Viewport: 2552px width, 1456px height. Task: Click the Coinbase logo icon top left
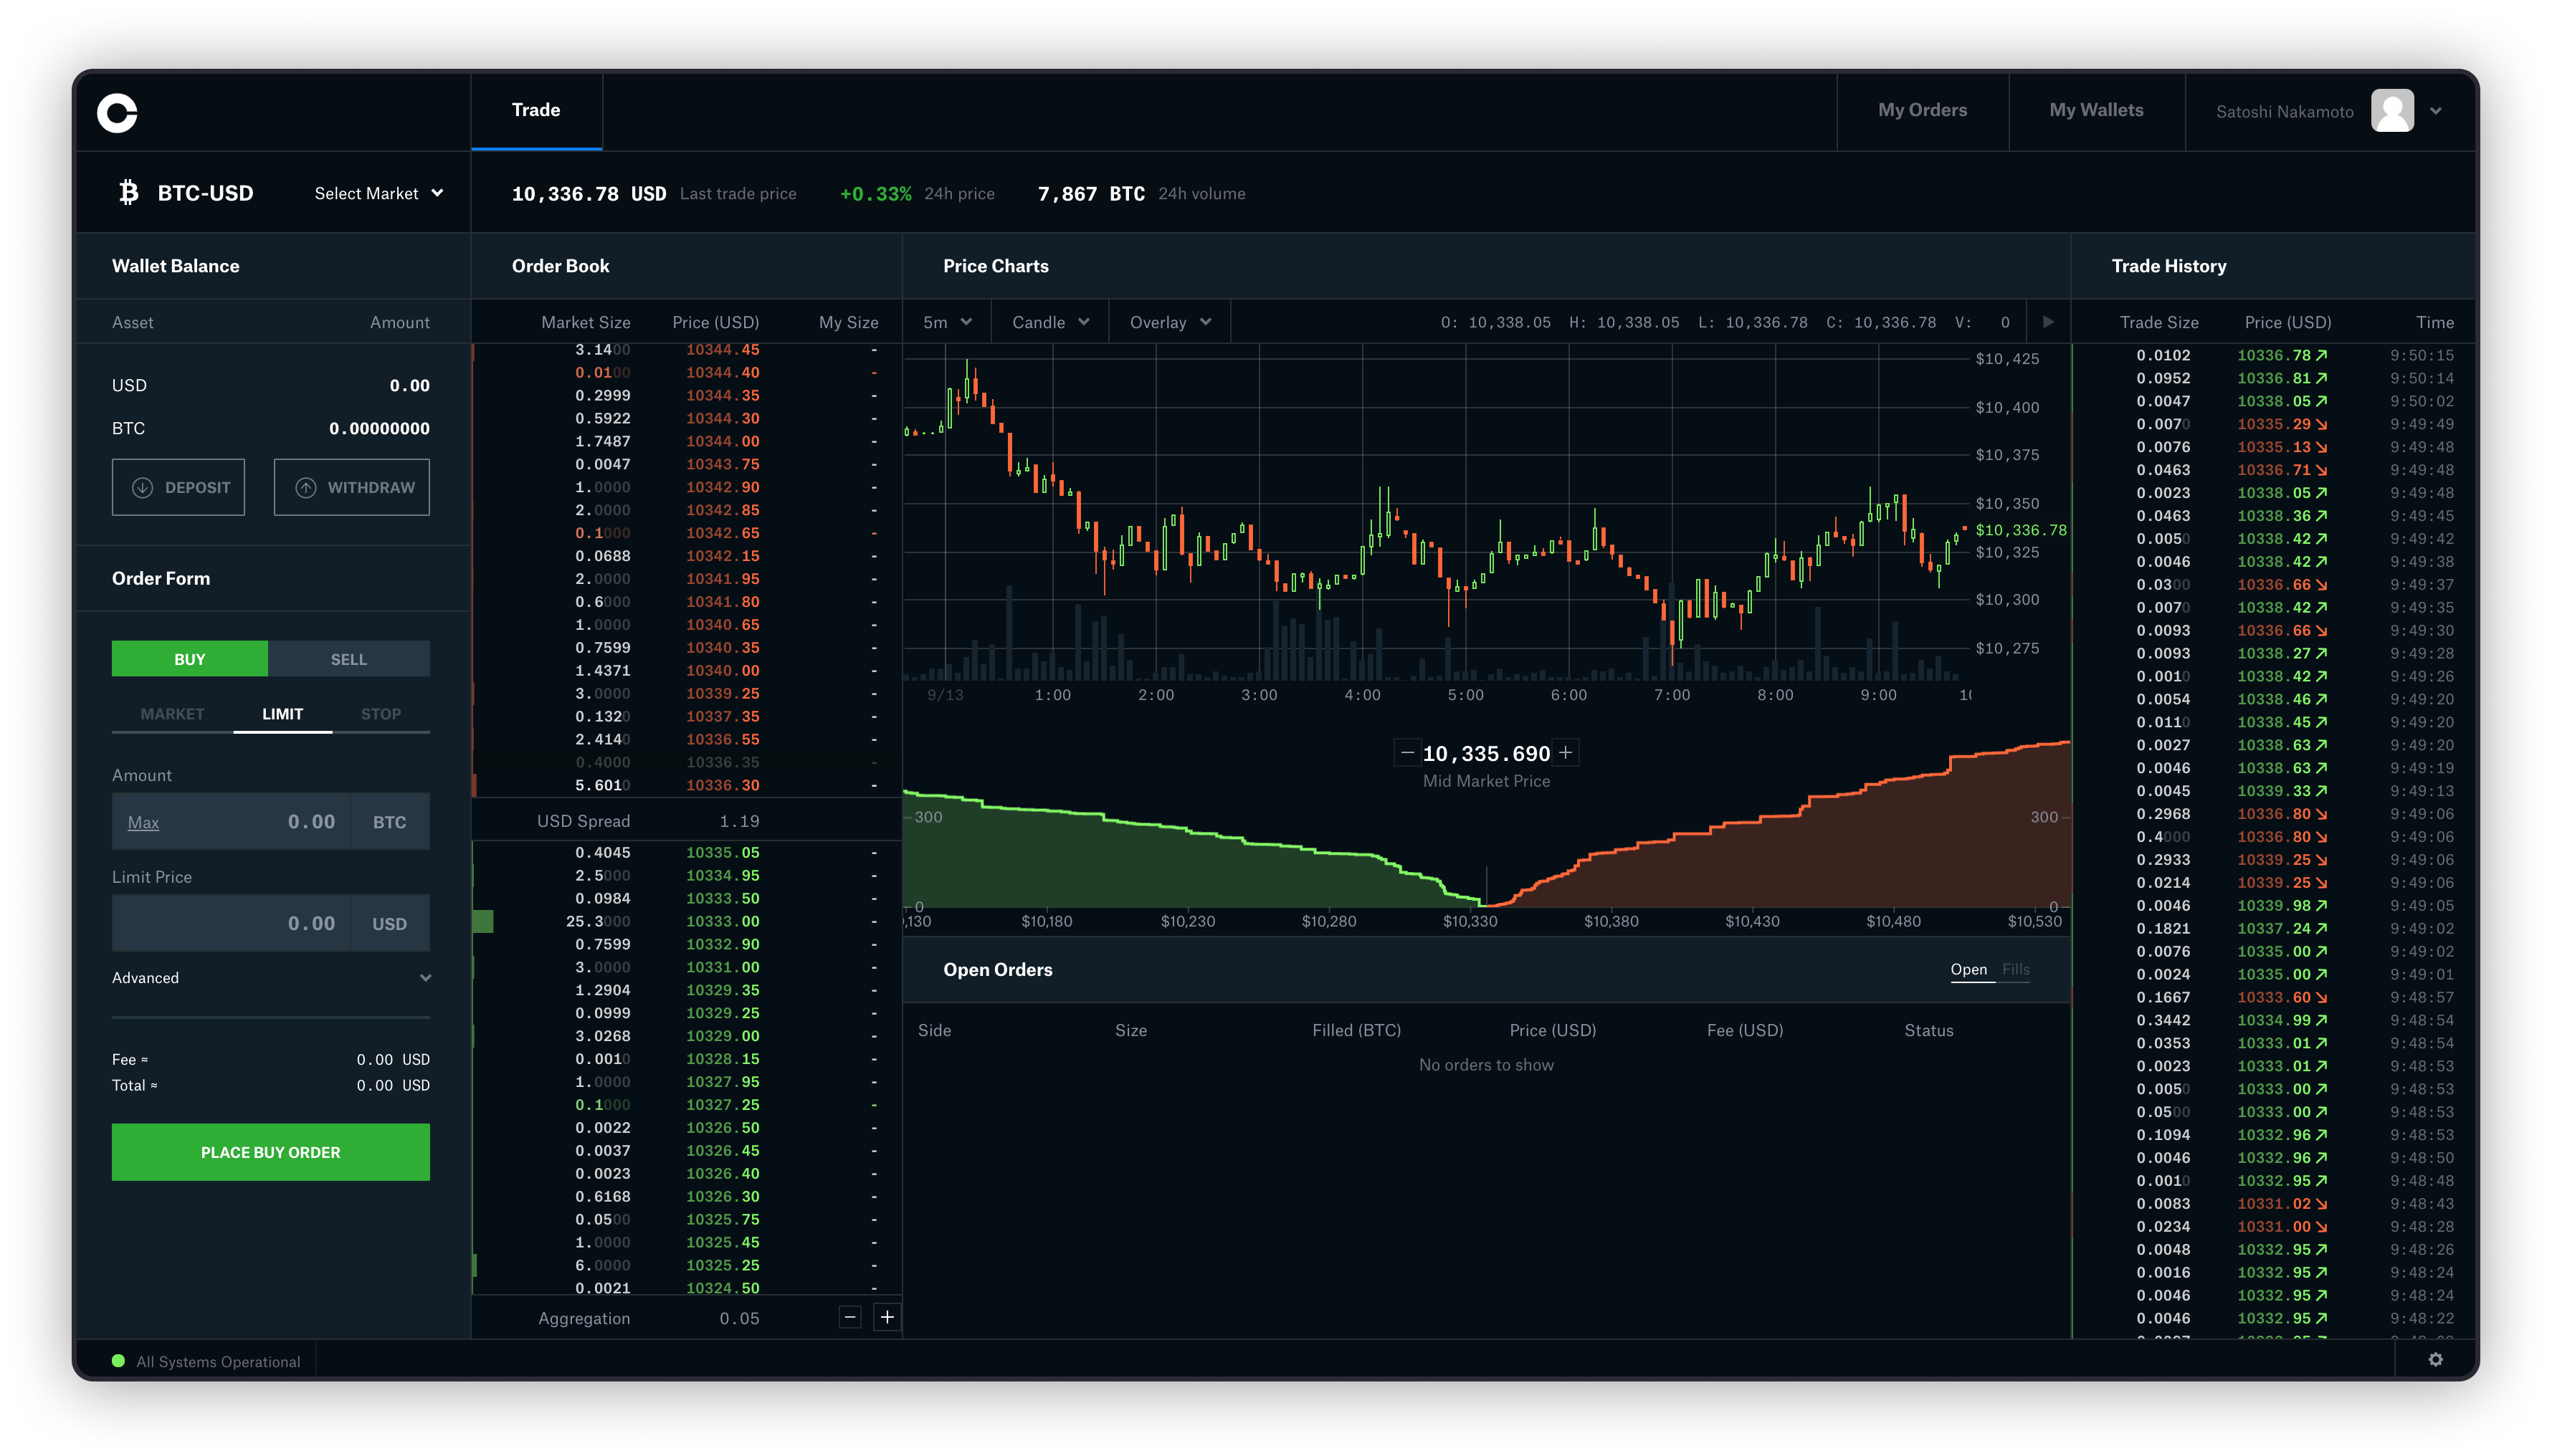(x=119, y=109)
